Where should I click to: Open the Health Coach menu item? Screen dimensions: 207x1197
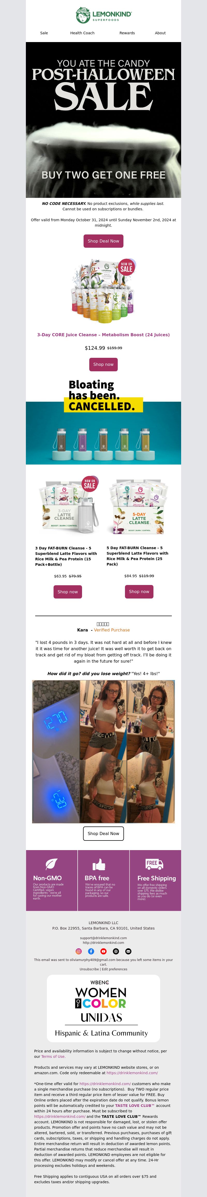click(83, 33)
